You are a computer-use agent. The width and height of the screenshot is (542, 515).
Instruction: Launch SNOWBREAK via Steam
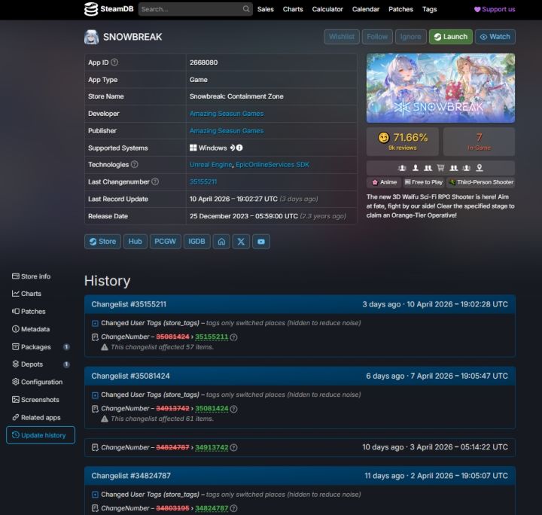[x=451, y=37]
